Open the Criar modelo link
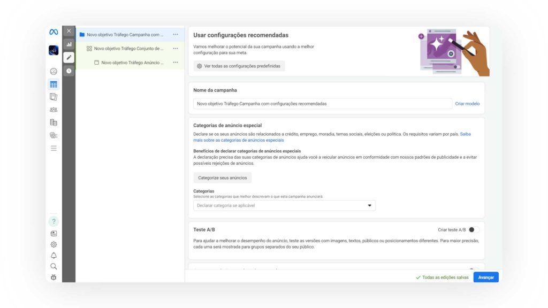548x308 pixels. 467,104
